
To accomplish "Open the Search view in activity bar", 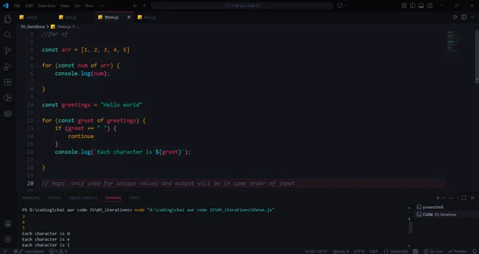I will click(x=8, y=34).
